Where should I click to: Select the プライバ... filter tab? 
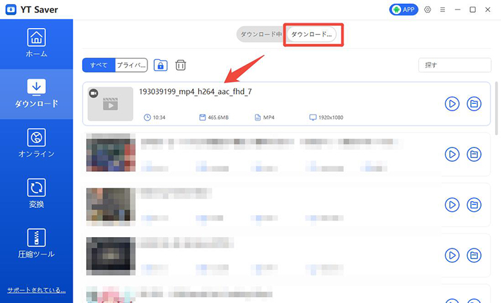tap(131, 65)
